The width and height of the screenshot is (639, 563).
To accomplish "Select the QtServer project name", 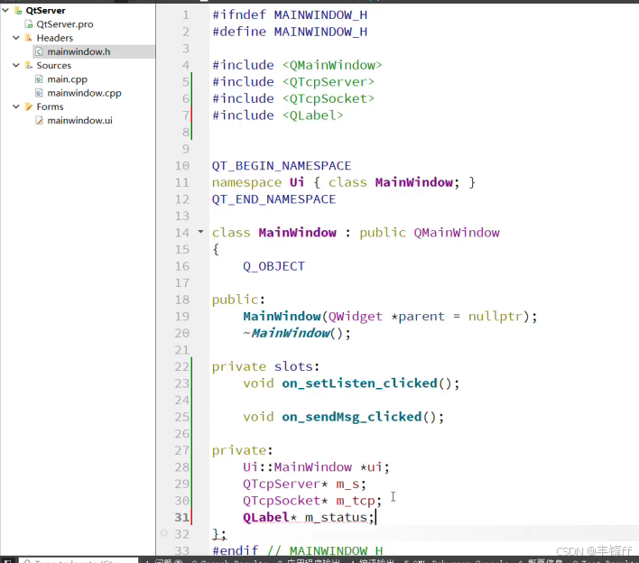I will click(x=45, y=11).
